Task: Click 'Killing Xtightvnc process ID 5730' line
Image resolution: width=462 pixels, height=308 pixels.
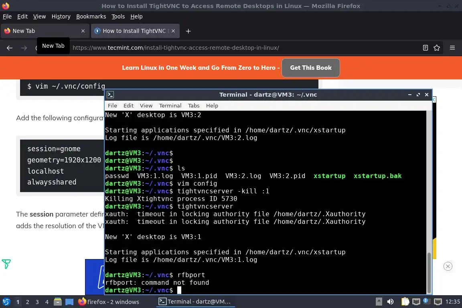Action: pyautogui.click(x=171, y=199)
